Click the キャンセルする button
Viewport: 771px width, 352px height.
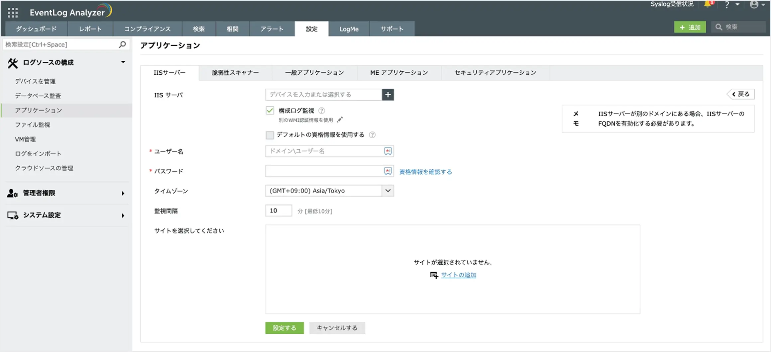click(x=337, y=328)
